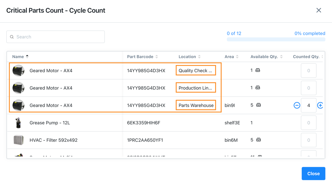
Task: Click the '0 of 12' progress text
Action: (x=234, y=33)
